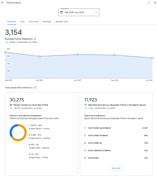Viewport: 157px width, 184px height.
Task: Go back using the arrow icon
Action: tap(3, 3)
